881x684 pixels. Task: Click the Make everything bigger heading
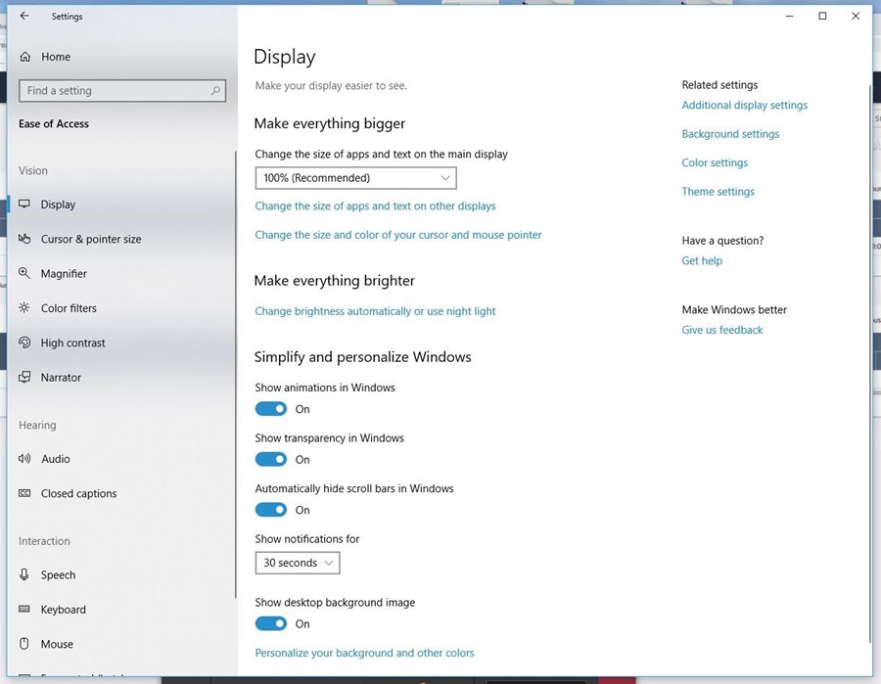(329, 123)
